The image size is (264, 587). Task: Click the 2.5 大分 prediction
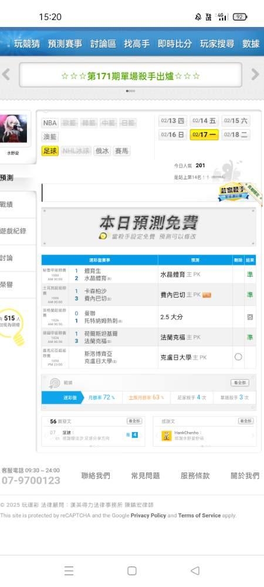point(172,317)
